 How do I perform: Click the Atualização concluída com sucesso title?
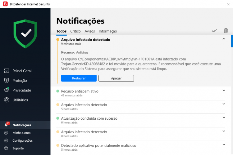(x=89, y=118)
